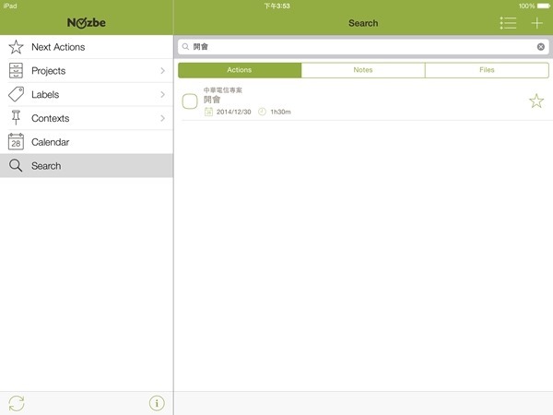Select Next Actions in sidebar
Image resolution: width=553 pixels, height=415 pixels.
[x=87, y=47]
